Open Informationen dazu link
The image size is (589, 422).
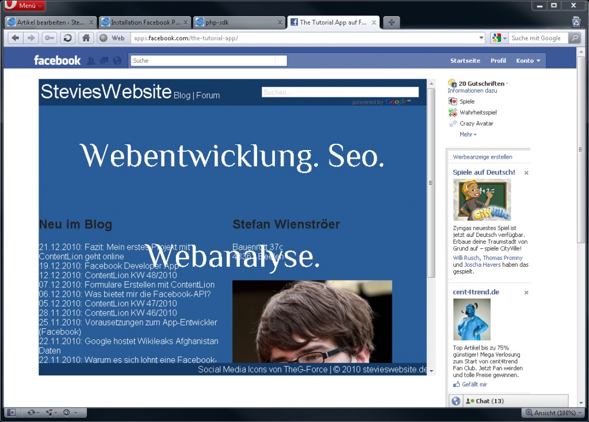point(472,90)
